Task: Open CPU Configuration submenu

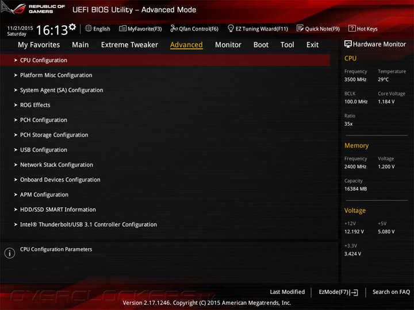Action: coord(165,60)
